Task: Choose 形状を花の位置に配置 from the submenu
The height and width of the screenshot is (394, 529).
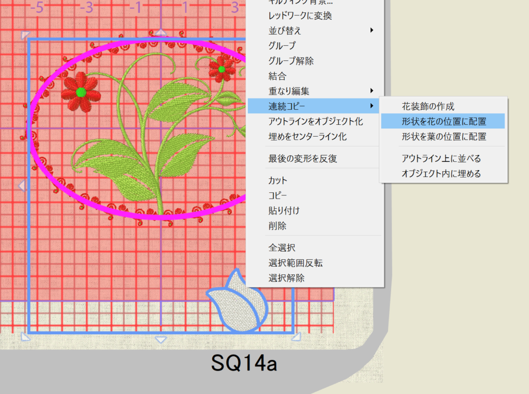Action: [x=443, y=122]
